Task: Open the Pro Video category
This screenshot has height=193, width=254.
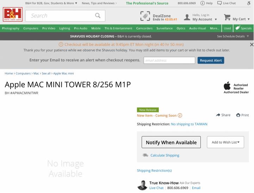Action: click(x=49, y=28)
